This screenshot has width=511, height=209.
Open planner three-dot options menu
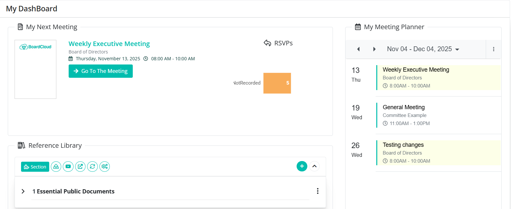point(494,49)
